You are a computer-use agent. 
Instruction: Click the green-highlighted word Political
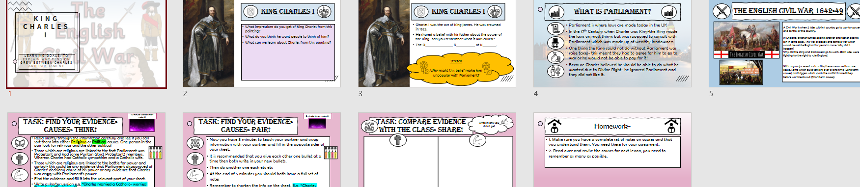99,142
